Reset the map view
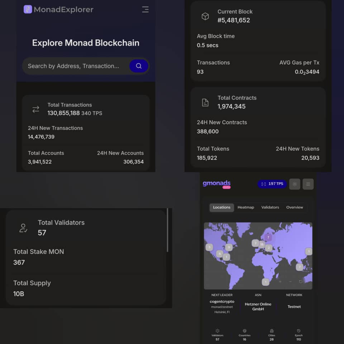 (x=301, y=282)
